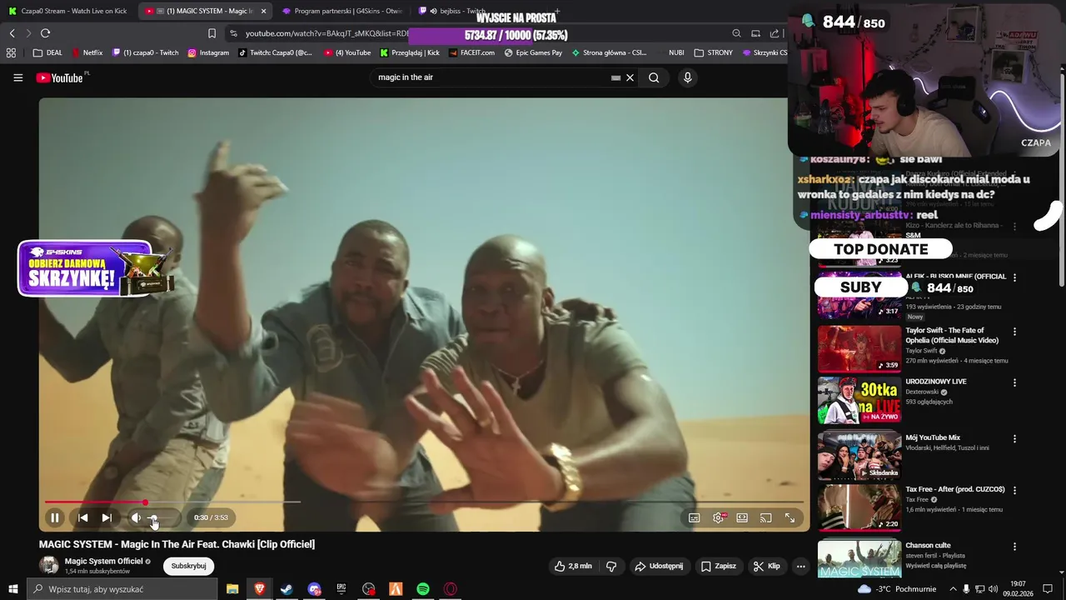1066x600 pixels.
Task: Open options for Chanson culte playlist
Action: [1014, 547]
